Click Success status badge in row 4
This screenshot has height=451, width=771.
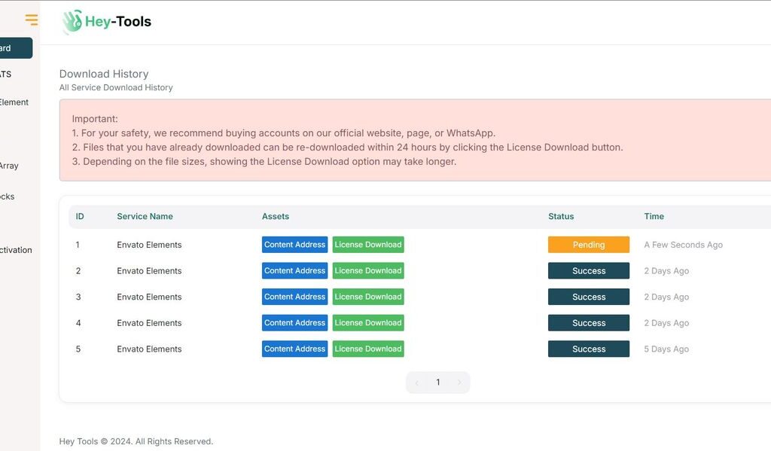click(x=589, y=323)
